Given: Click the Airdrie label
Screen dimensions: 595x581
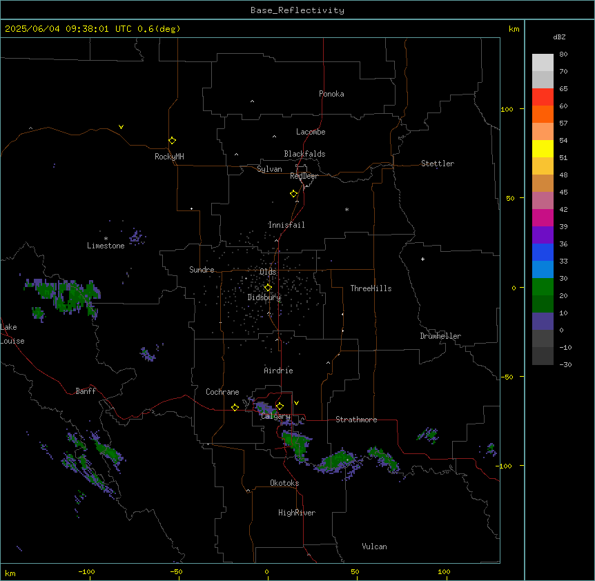Looking at the screenshot, I should 279,371.
